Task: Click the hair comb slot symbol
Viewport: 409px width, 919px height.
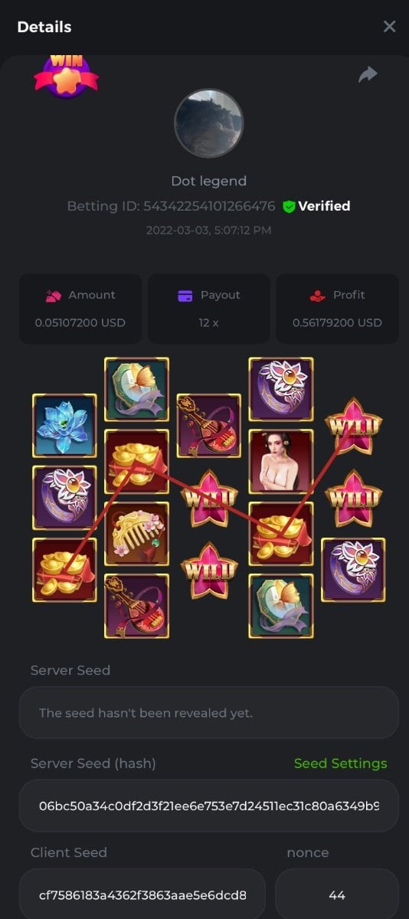Action: click(137, 534)
